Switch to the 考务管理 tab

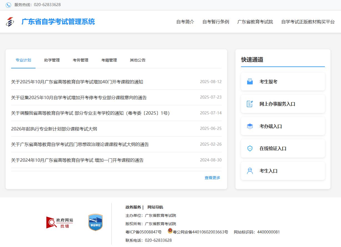81,60
